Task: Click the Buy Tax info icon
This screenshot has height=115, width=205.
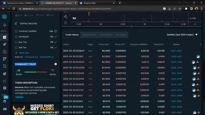Action: click(x=16, y=42)
